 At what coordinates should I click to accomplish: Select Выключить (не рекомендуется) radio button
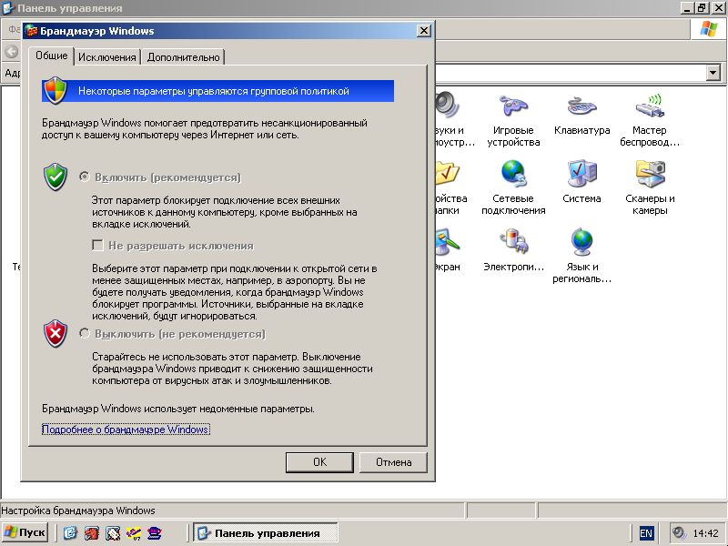click(x=84, y=333)
